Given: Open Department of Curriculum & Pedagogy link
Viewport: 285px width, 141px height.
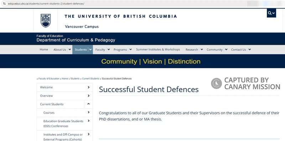Looking at the screenshot, I should point(76,40).
